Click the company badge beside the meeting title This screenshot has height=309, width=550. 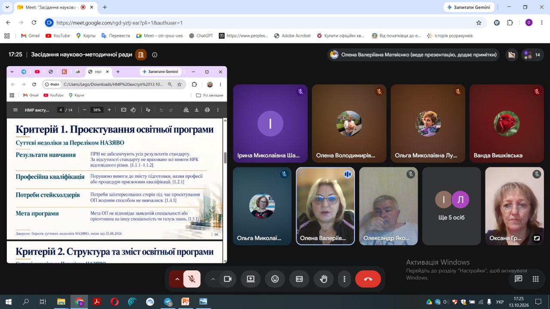(141, 55)
